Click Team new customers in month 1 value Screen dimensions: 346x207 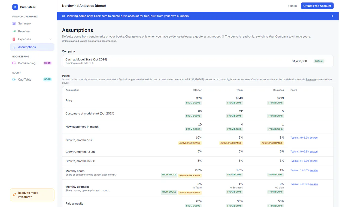[x=242, y=124]
